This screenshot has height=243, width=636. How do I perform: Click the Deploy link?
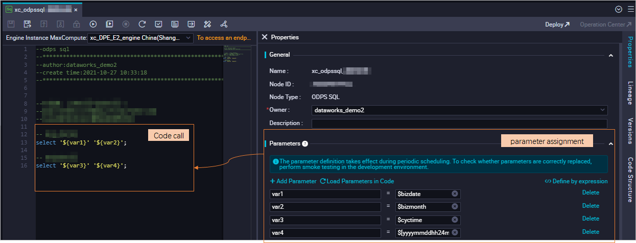click(557, 25)
